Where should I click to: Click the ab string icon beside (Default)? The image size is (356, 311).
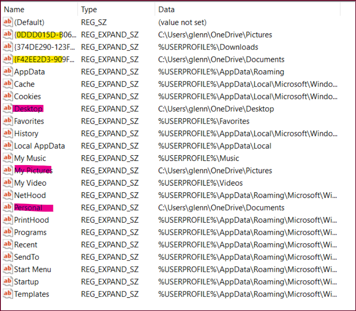pyautogui.click(x=7, y=22)
